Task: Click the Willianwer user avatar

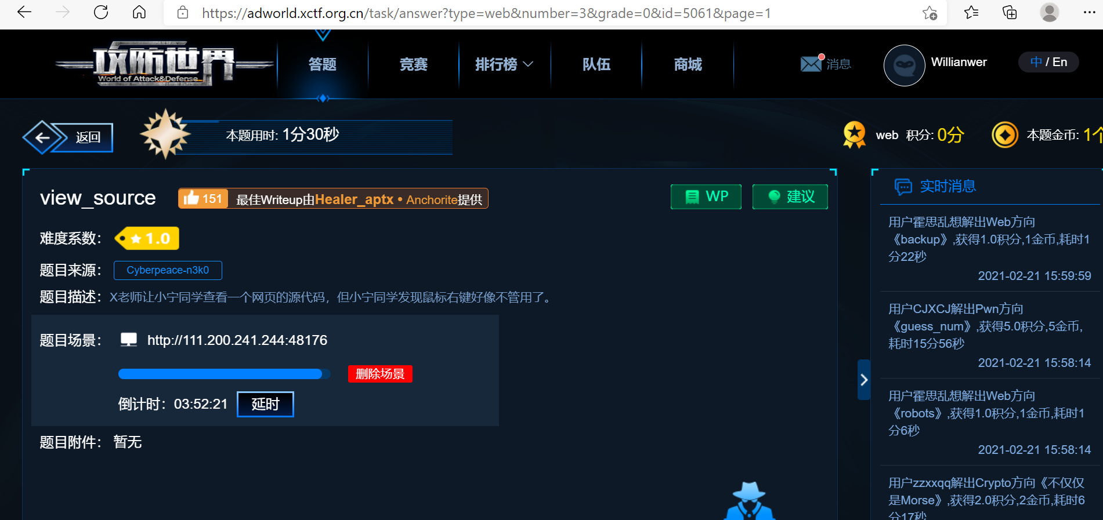Action: coord(904,66)
